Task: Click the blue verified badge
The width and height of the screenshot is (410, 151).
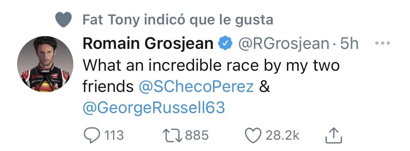Action: (226, 44)
